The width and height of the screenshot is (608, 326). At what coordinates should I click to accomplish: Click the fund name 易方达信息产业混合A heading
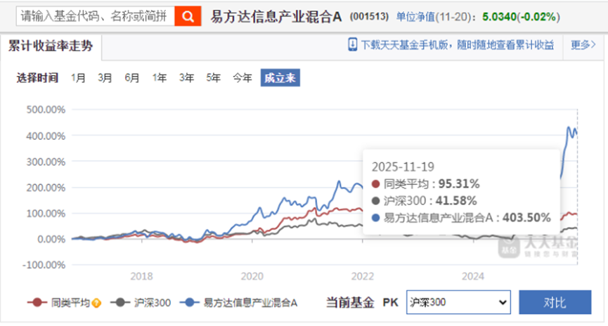[x=276, y=17]
